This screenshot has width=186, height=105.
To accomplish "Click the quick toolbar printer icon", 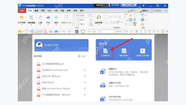I will [51, 31].
